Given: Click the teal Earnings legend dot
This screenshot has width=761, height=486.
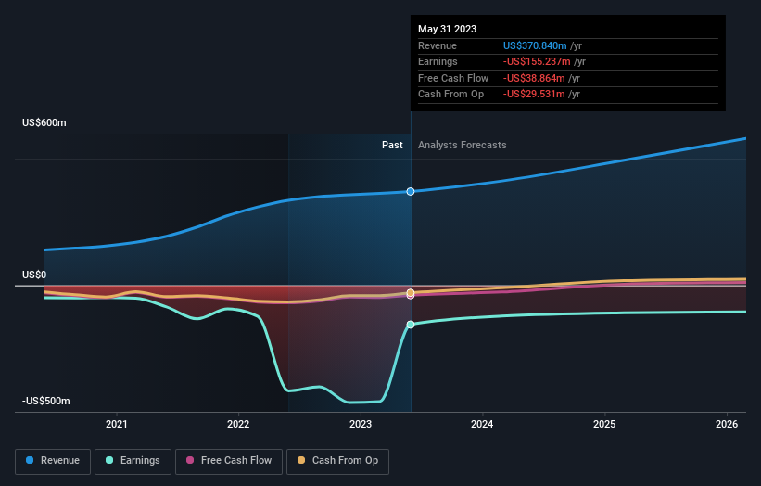Looking at the screenshot, I should 109,460.
